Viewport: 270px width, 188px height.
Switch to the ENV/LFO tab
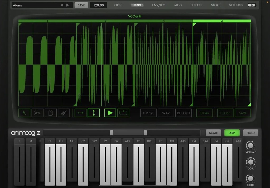point(159,5)
